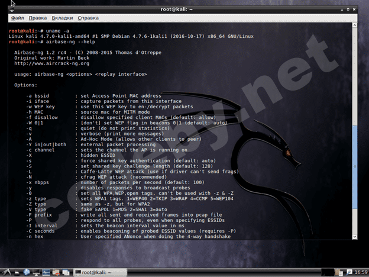Open the Kali application menu in taskbar
This screenshot has height=277, width=369.
6,272
